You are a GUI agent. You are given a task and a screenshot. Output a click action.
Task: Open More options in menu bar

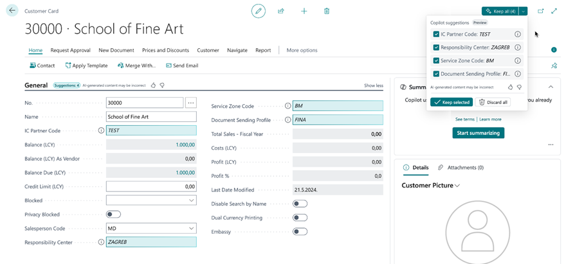tap(302, 50)
